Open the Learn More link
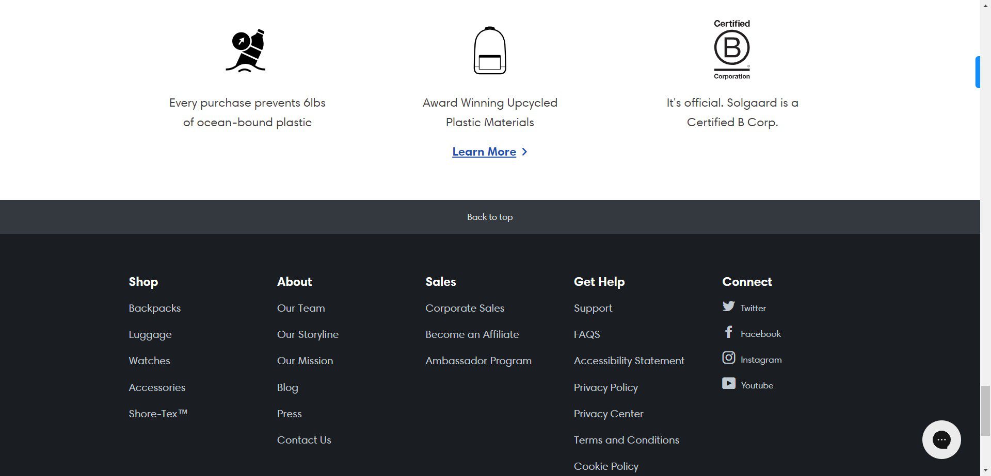Viewport: 991px width, 476px height. (484, 152)
